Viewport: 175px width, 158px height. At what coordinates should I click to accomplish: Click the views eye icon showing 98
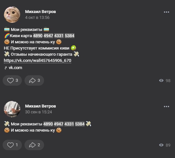tap(161, 80)
